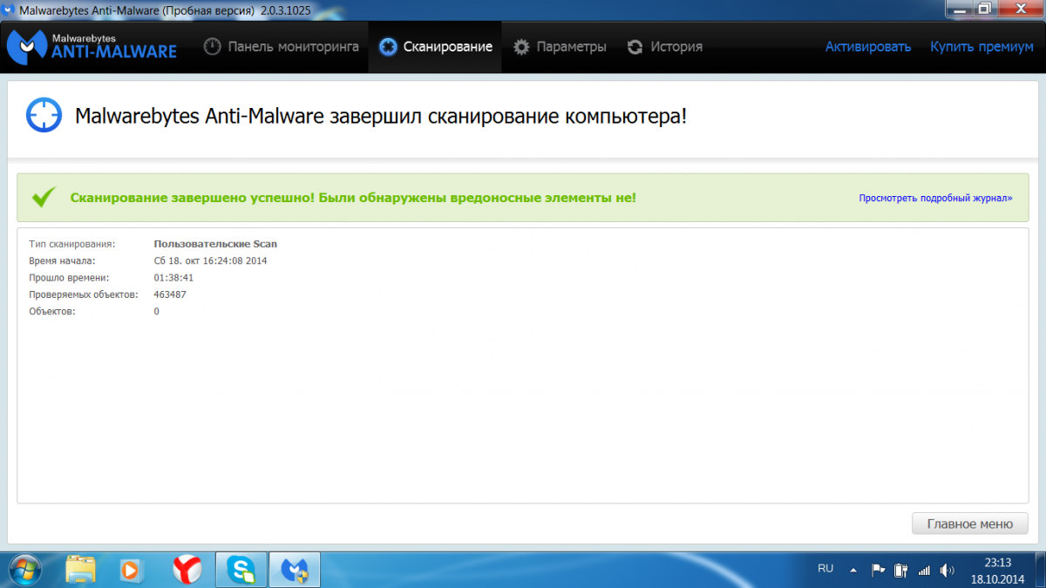This screenshot has height=588, width=1046.
Task: Minimize the Malwarebytes window
Action: coord(958,9)
